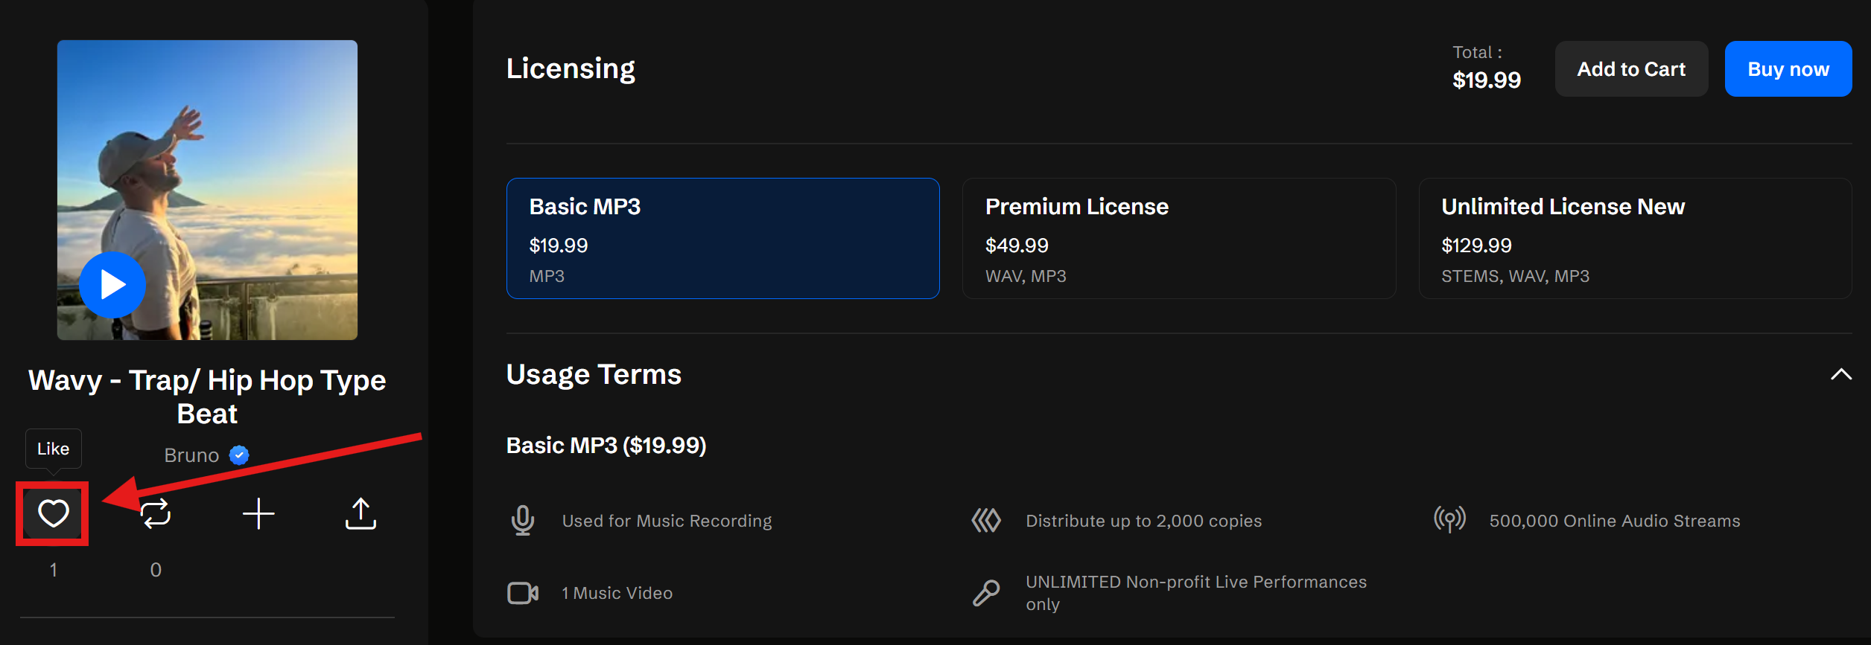Click the live performances microphone icon
Screen dimensions: 1871x645
[x=986, y=593]
